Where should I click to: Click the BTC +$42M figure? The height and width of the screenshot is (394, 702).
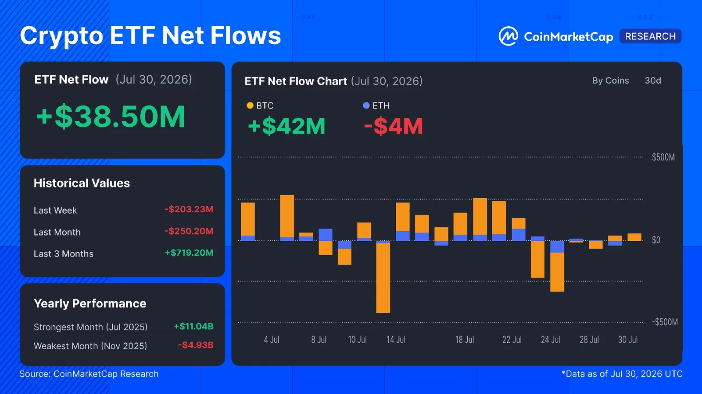coord(287,126)
